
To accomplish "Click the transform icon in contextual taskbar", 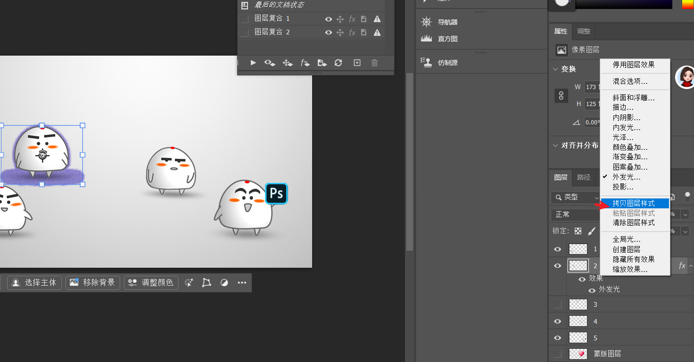I will click(207, 282).
